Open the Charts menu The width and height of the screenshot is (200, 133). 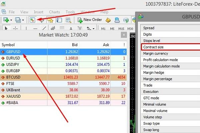click(x=54, y=12)
